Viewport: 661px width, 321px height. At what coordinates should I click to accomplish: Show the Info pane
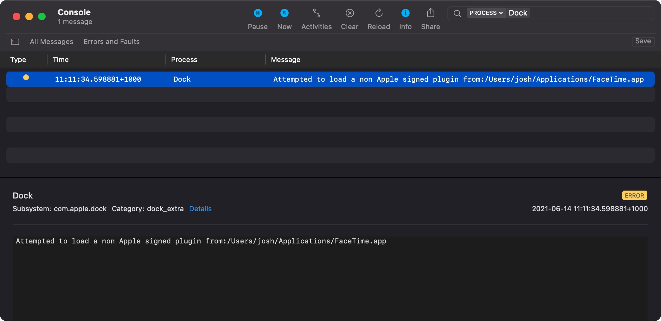(405, 17)
